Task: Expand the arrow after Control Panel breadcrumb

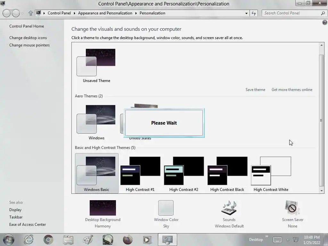Action: point(74,13)
